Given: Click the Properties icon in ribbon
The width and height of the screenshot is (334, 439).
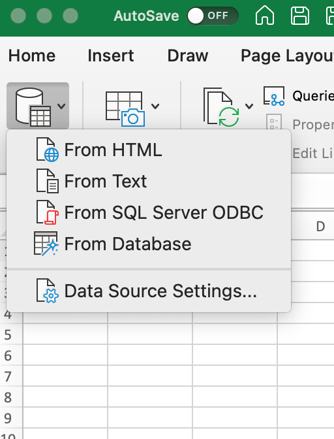Looking at the screenshot, I should pos(273,122).
